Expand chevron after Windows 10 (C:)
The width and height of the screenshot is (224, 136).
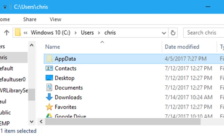pyautogui.click(x=76, y=33)
